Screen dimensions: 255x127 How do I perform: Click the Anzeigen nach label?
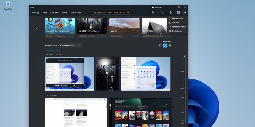coord(51,45)
